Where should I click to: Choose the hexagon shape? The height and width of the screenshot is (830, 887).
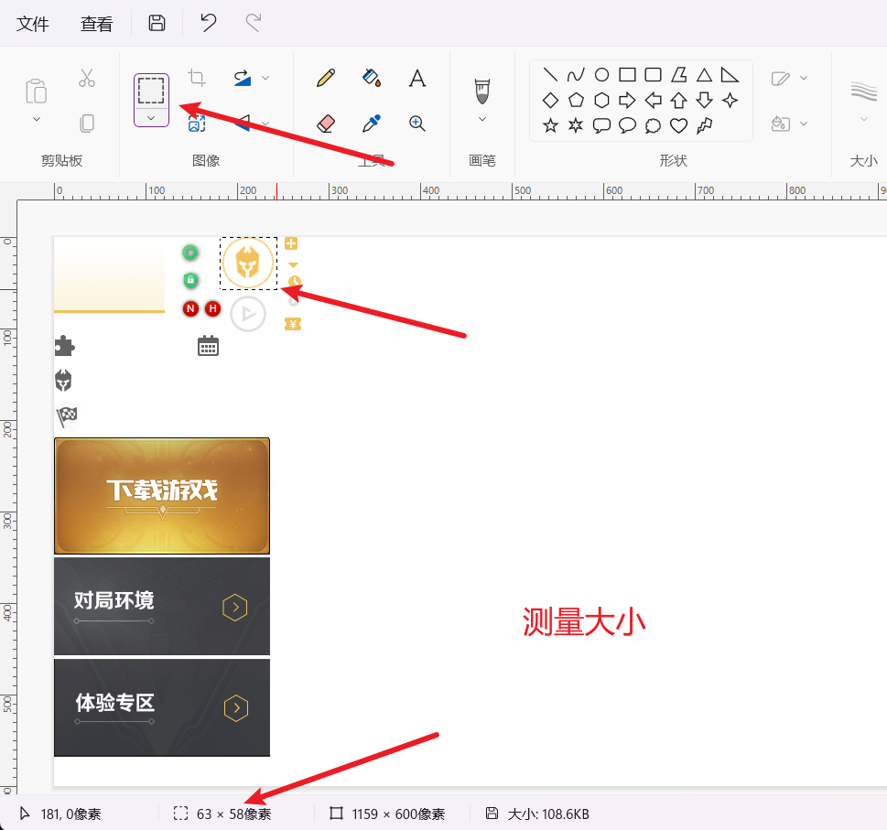coord(602,101)
